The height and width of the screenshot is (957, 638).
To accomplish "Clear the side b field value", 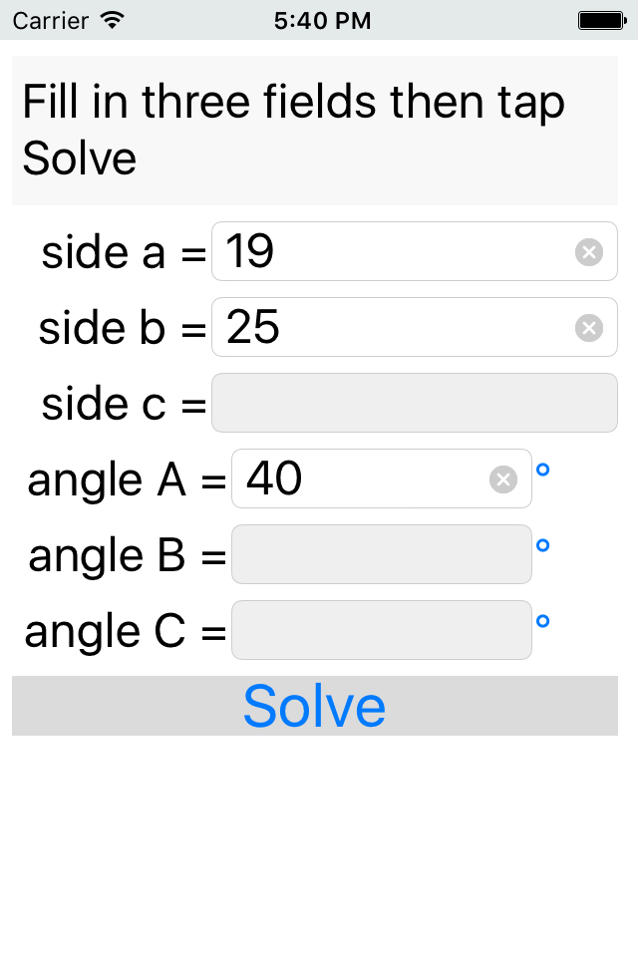I will [x=589, y=327].
